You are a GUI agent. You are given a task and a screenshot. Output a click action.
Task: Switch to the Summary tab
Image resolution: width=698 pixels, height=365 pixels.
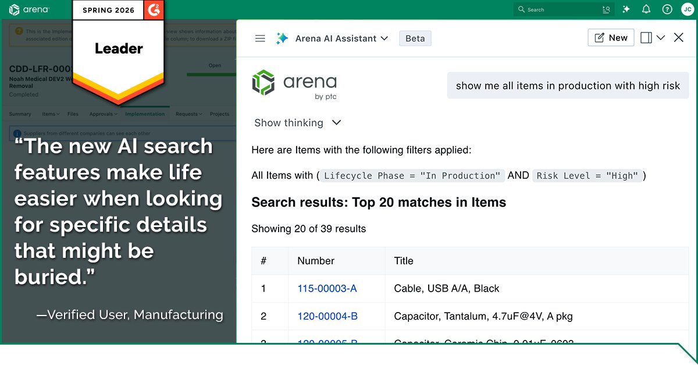pos(20,114)
